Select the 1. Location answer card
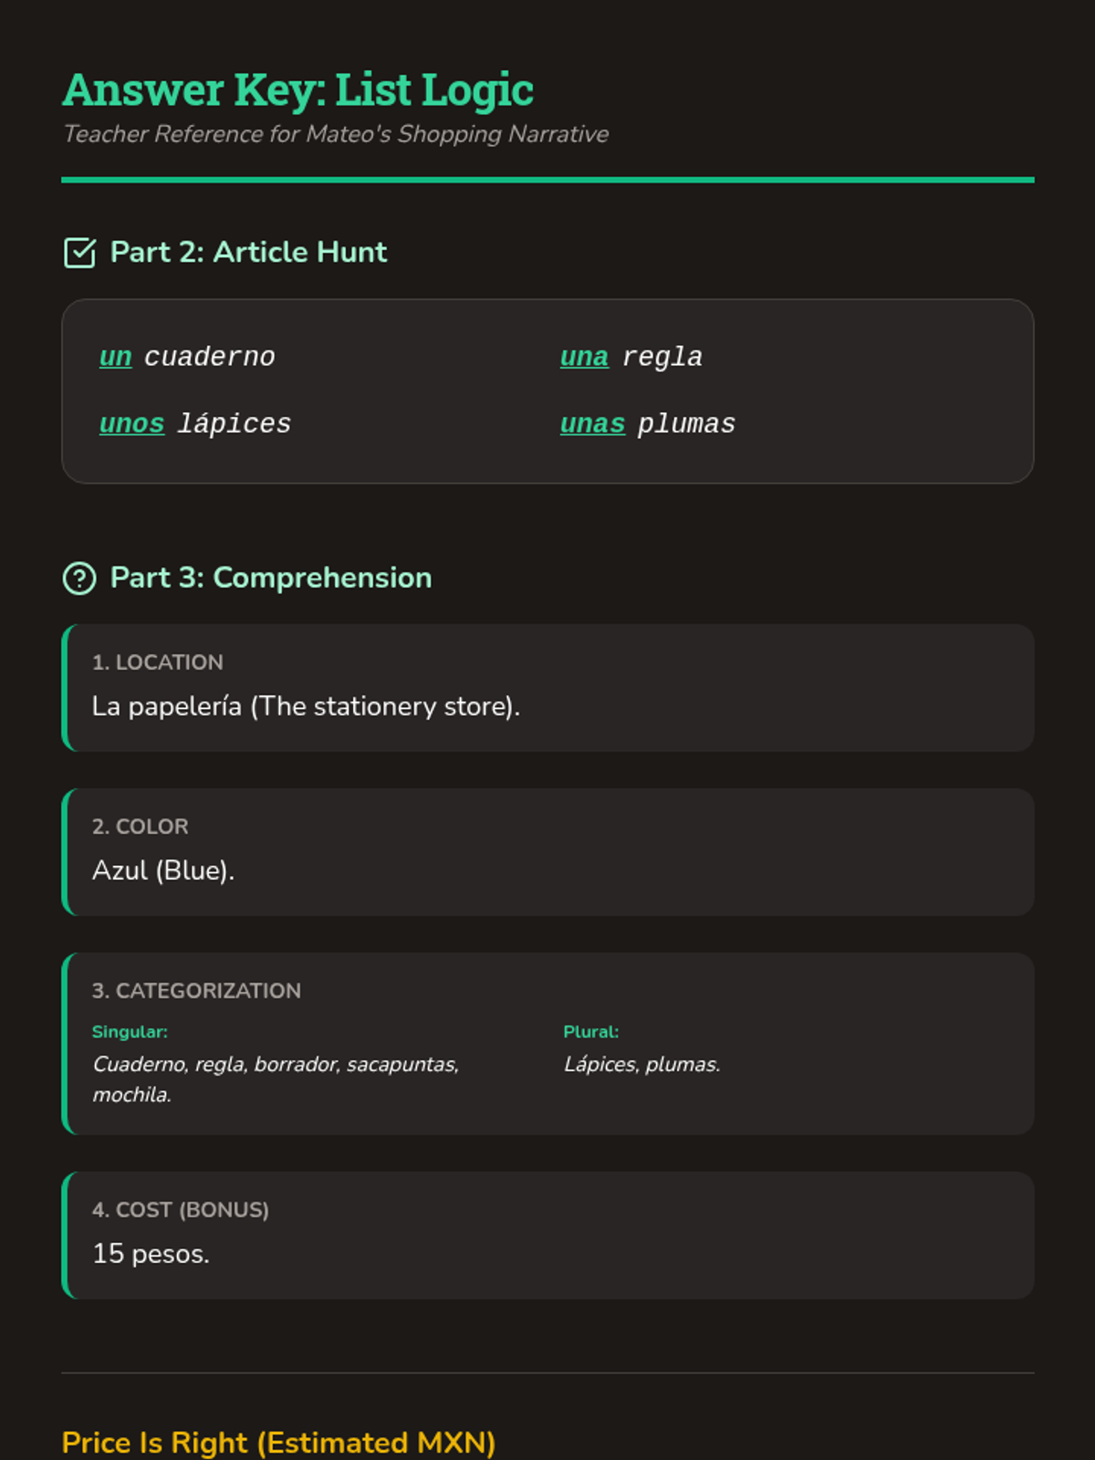The image size is (1095, 1460). (547, 688)
